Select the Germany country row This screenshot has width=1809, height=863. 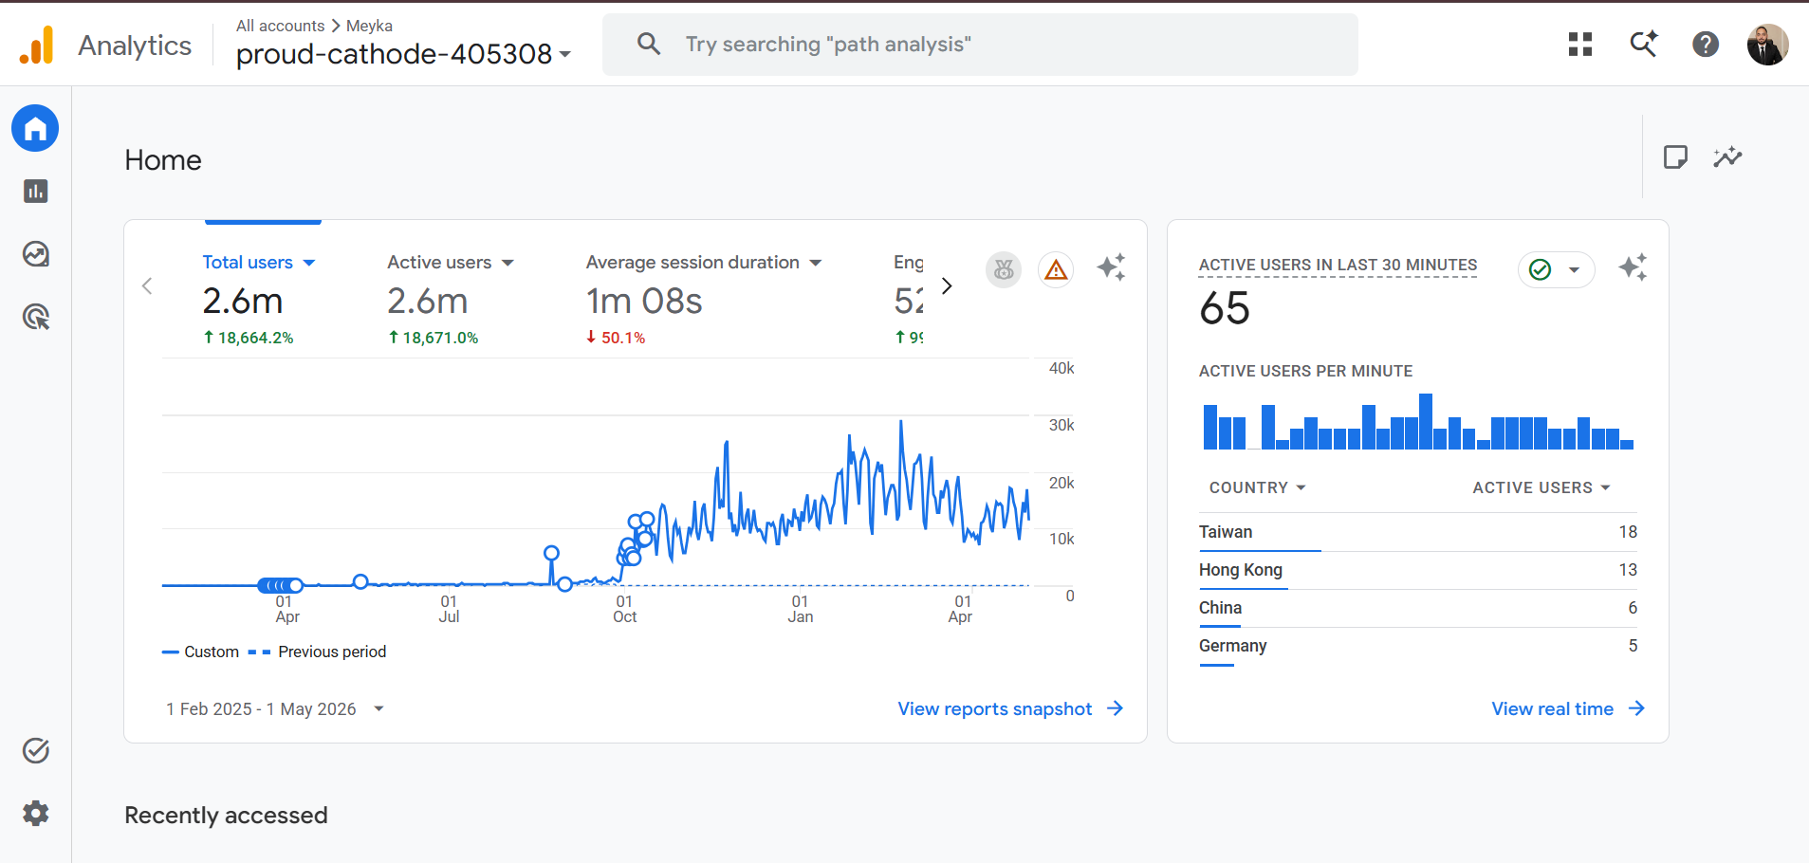pos(1418,646)
